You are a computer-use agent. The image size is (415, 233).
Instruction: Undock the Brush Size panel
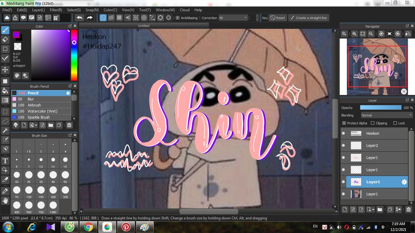click(70, 135)
